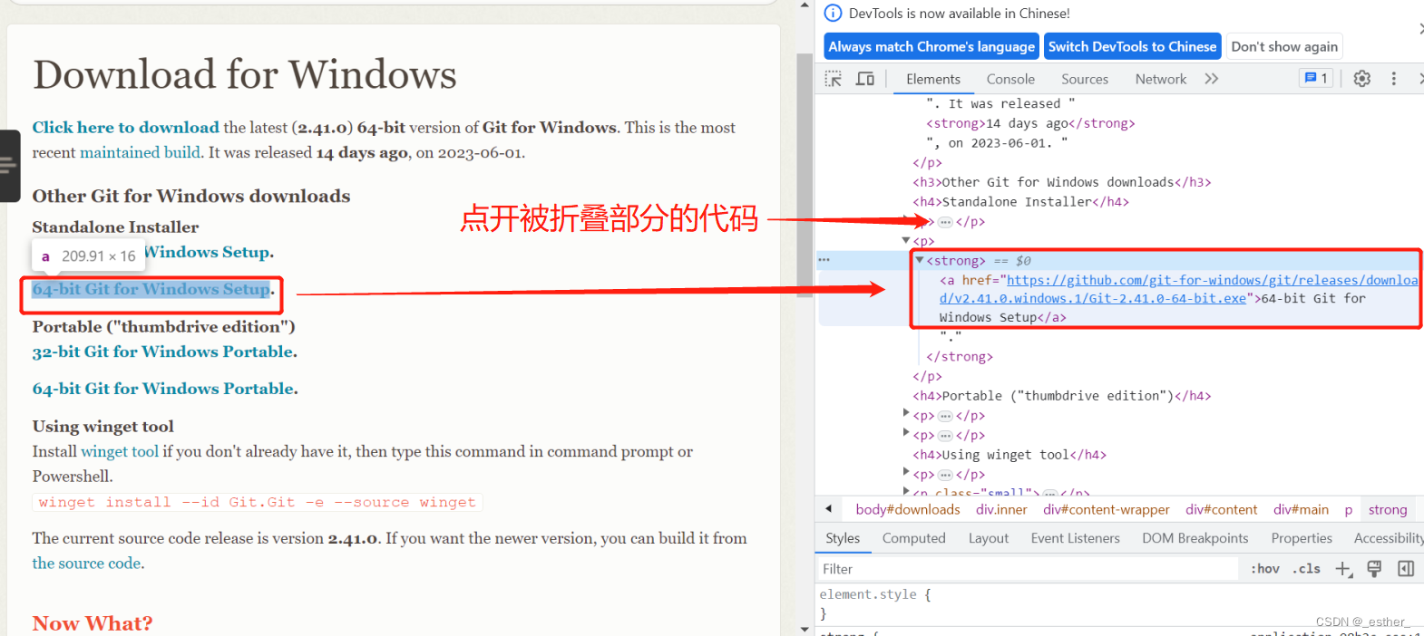This screenshot has height=636, width=1424.
Task: Select the h4 Portable thumbdrive edition DOM row
Action: (1061, 396)
